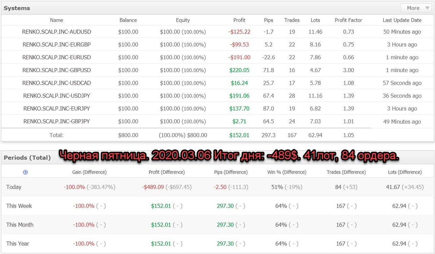
Task: Sort systems by Lots column header
Action: pos(315,20)
